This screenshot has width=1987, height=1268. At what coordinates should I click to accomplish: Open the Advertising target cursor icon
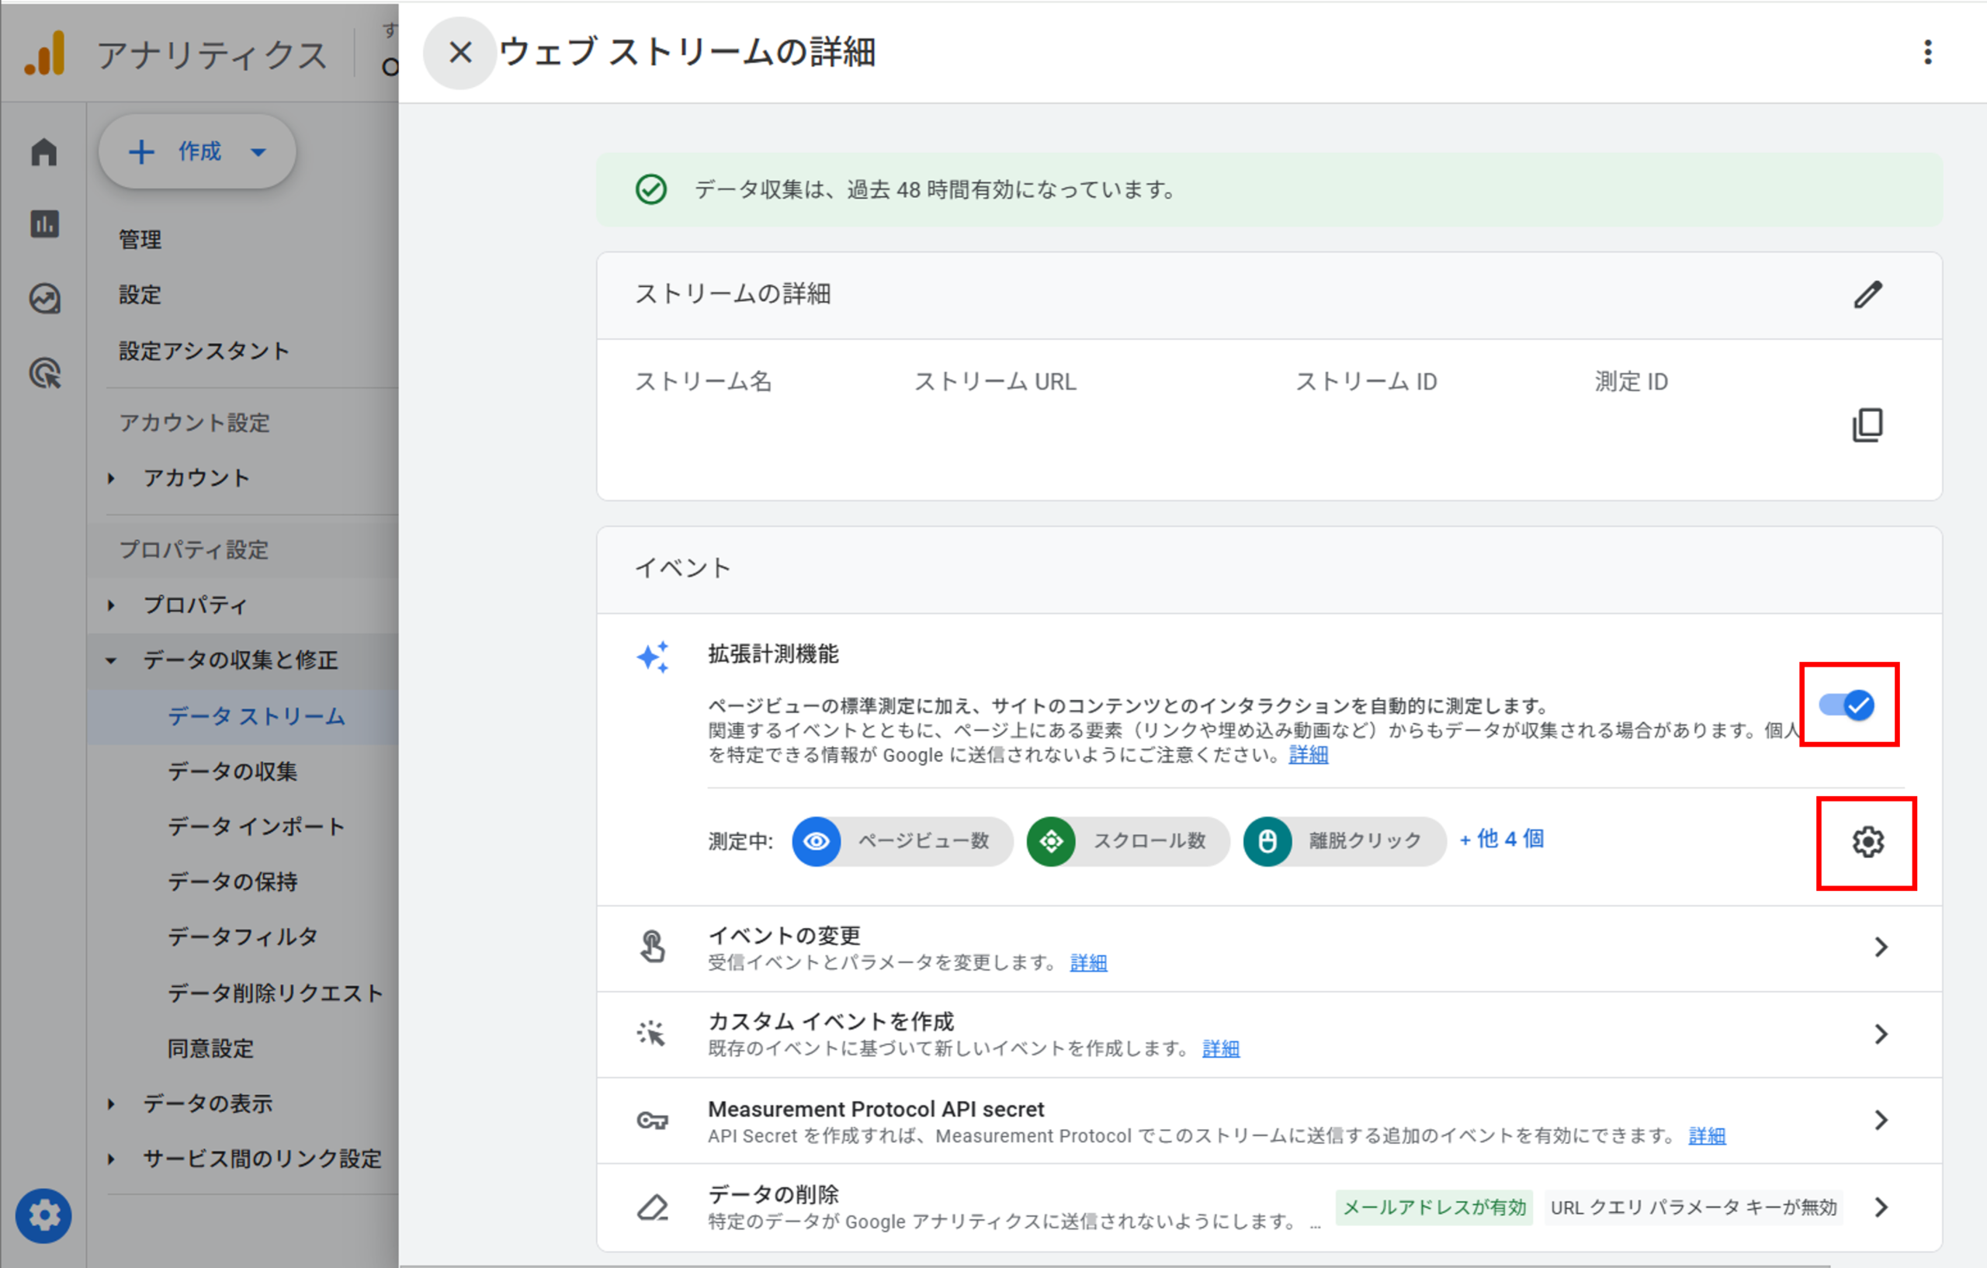tap(44, 373)
